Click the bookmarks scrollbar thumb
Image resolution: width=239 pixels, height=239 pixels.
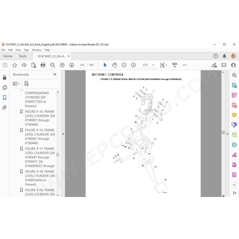58,155
